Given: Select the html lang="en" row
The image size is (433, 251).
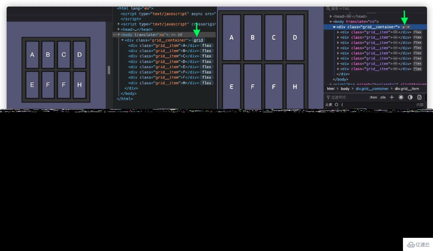Looking at the screenshot, I should coord(135,8).
